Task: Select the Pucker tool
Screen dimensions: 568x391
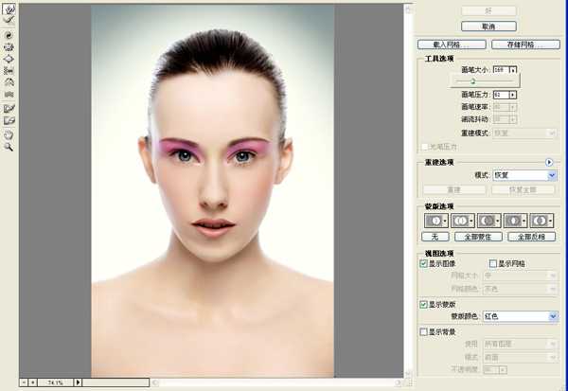Action: pos(9,47)
